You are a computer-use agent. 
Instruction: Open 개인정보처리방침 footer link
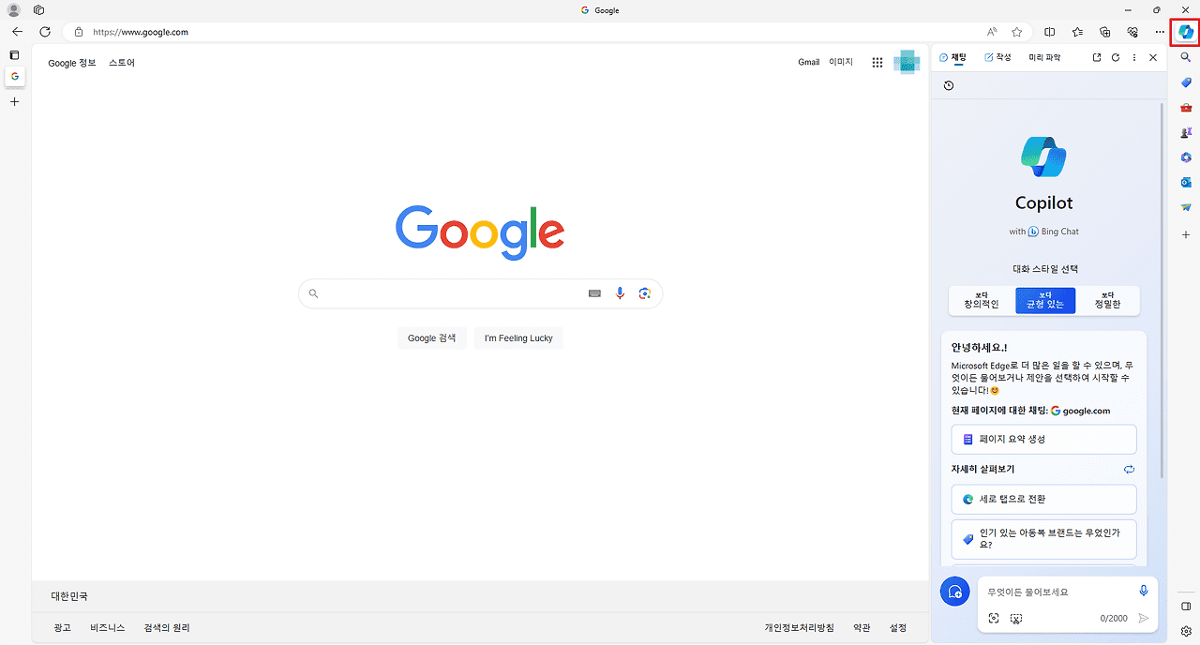(799, 628)
